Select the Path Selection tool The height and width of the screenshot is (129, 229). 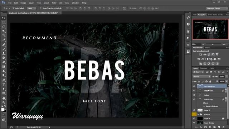click(x=4, y=89)
